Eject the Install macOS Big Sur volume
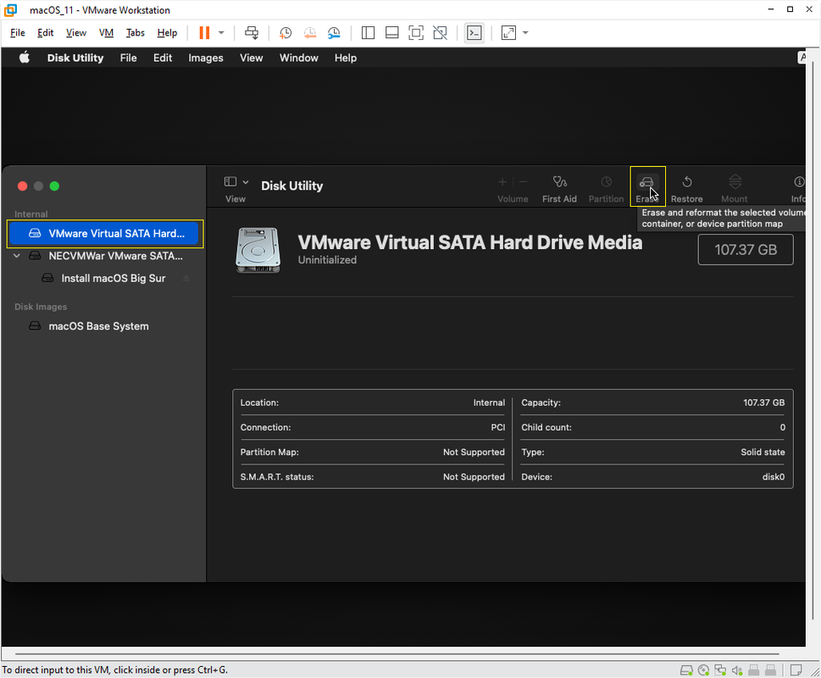821x678 pixels. [x=186, y=278]
